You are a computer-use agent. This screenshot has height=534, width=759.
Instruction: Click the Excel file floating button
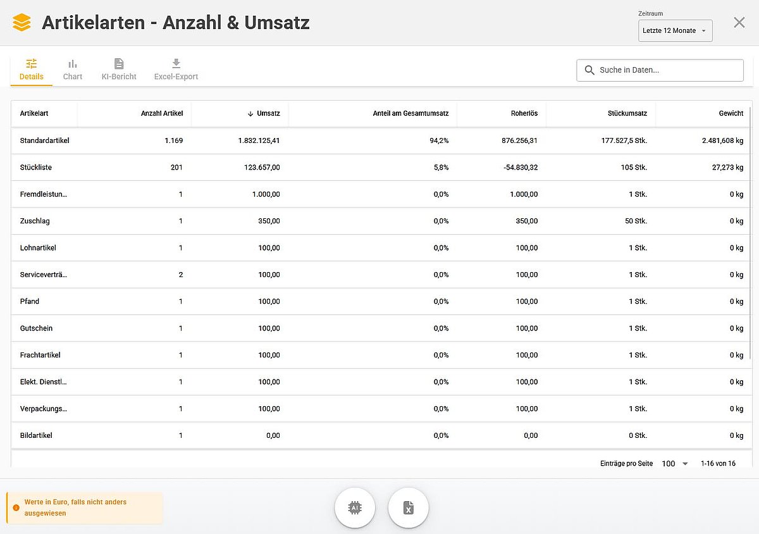click(x=409, y=507)
